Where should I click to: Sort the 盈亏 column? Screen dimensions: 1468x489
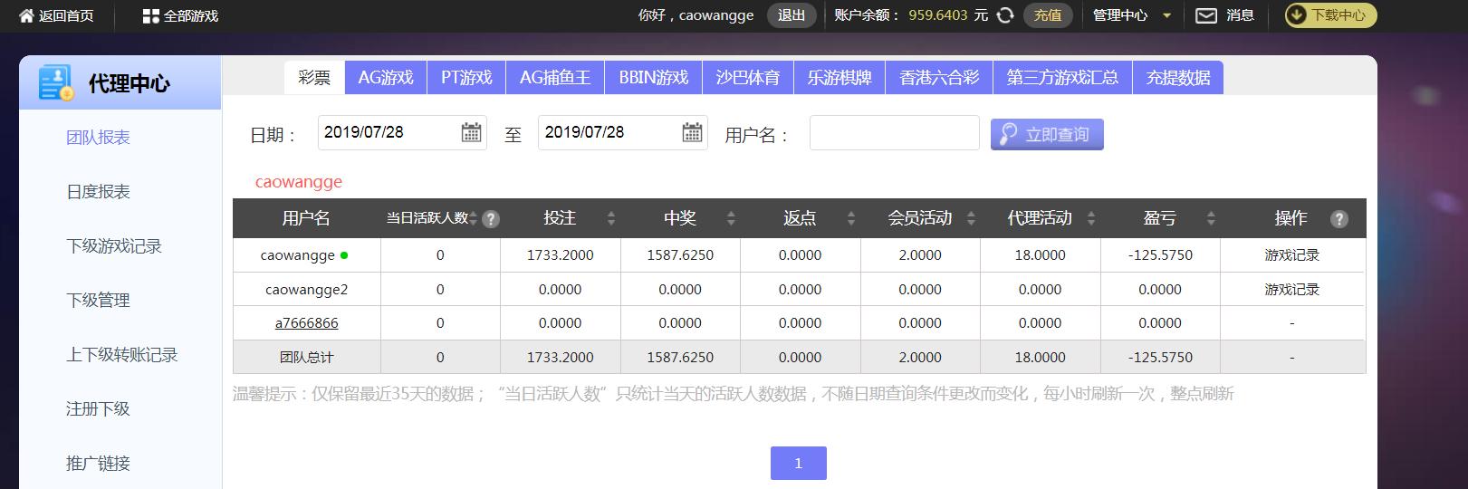pos(1211,218)
